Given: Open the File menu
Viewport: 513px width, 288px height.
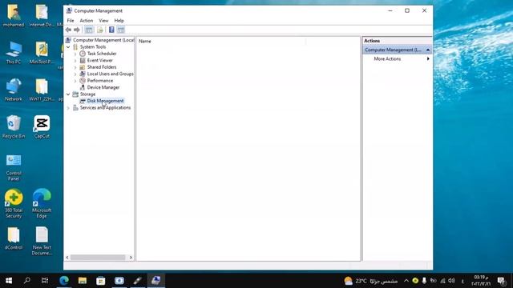Looking at the screenshot, I should [71, 21].
